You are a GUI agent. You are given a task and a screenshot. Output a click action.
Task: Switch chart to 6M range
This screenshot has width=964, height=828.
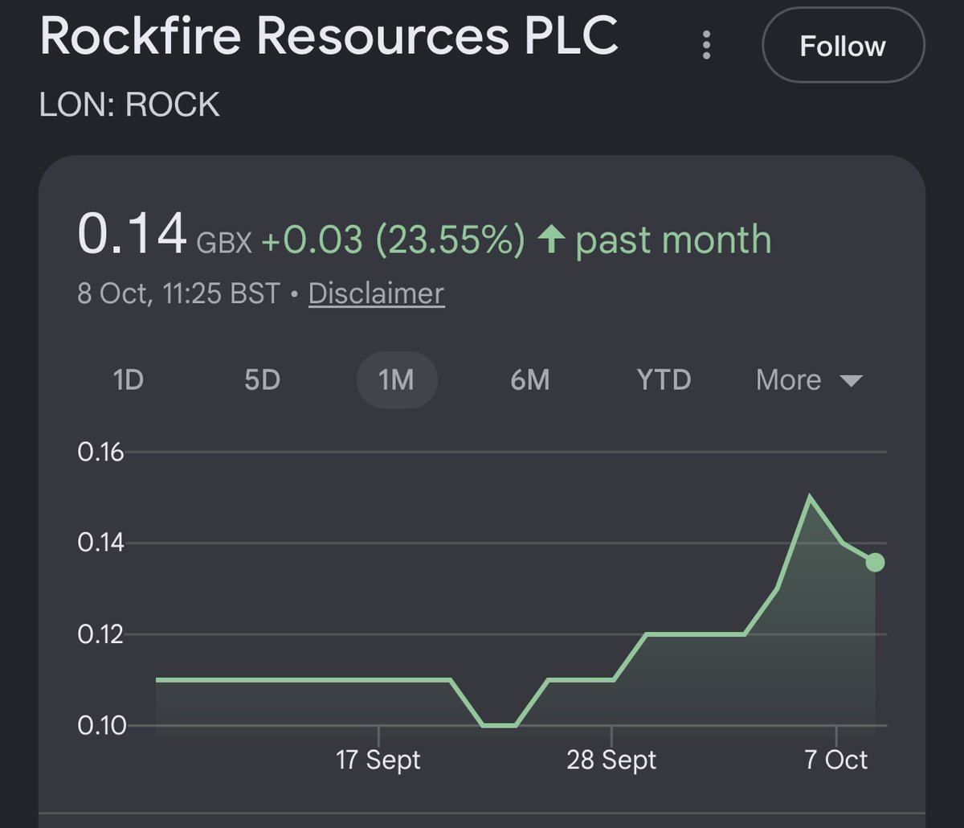click(x=530, y=379)
